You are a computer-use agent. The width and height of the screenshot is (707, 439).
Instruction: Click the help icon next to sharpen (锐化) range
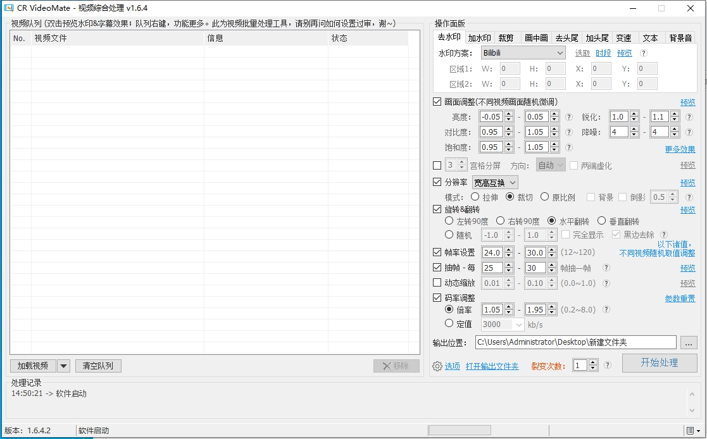(689, 117)
